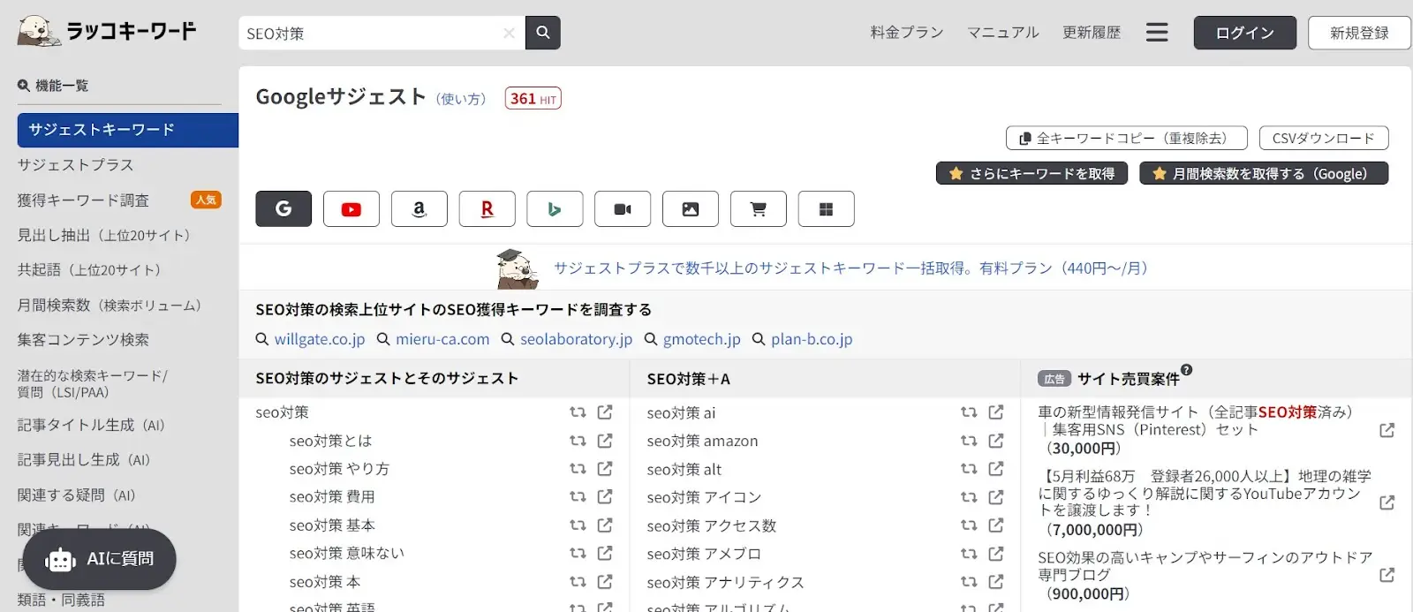Open external link for seo対策 基本
Viewport: 1413px width, 612px height.
click(x=605, y=525)
